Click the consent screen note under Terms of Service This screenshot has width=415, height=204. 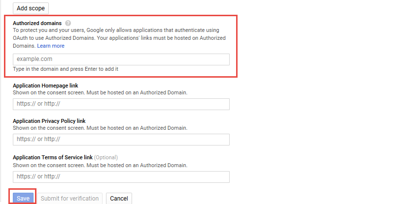tap(100, 165)
